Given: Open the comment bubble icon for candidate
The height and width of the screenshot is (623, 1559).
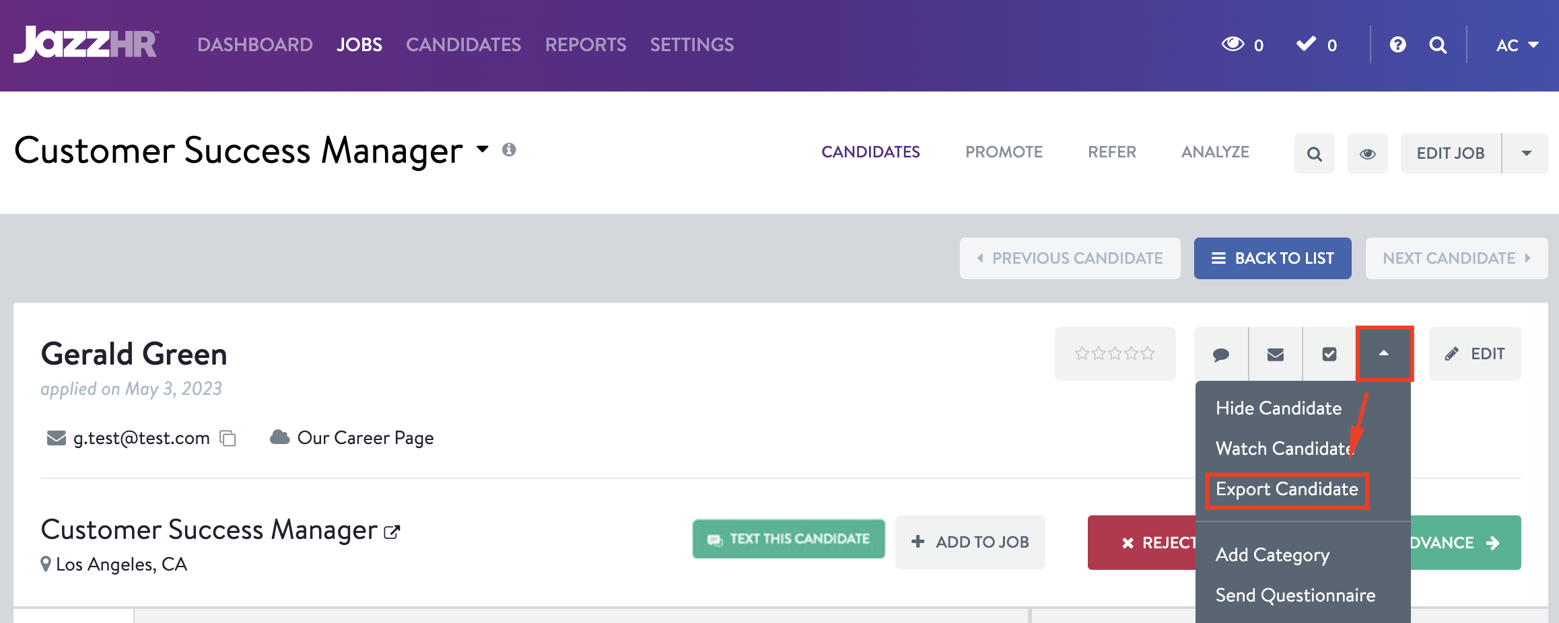Looking at the screenshot, I should click(1221, 355).
